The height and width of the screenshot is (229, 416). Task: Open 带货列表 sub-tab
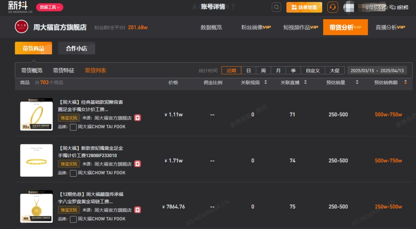tap(96, 70)
